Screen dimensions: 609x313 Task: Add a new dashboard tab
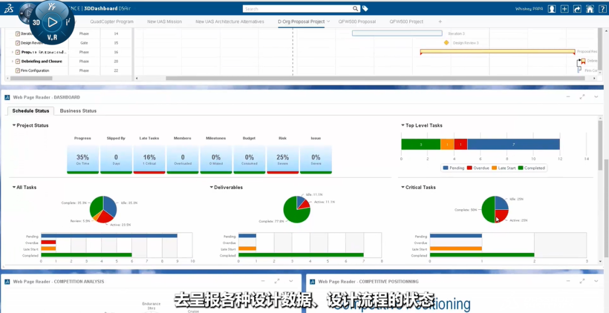point(440,21)
